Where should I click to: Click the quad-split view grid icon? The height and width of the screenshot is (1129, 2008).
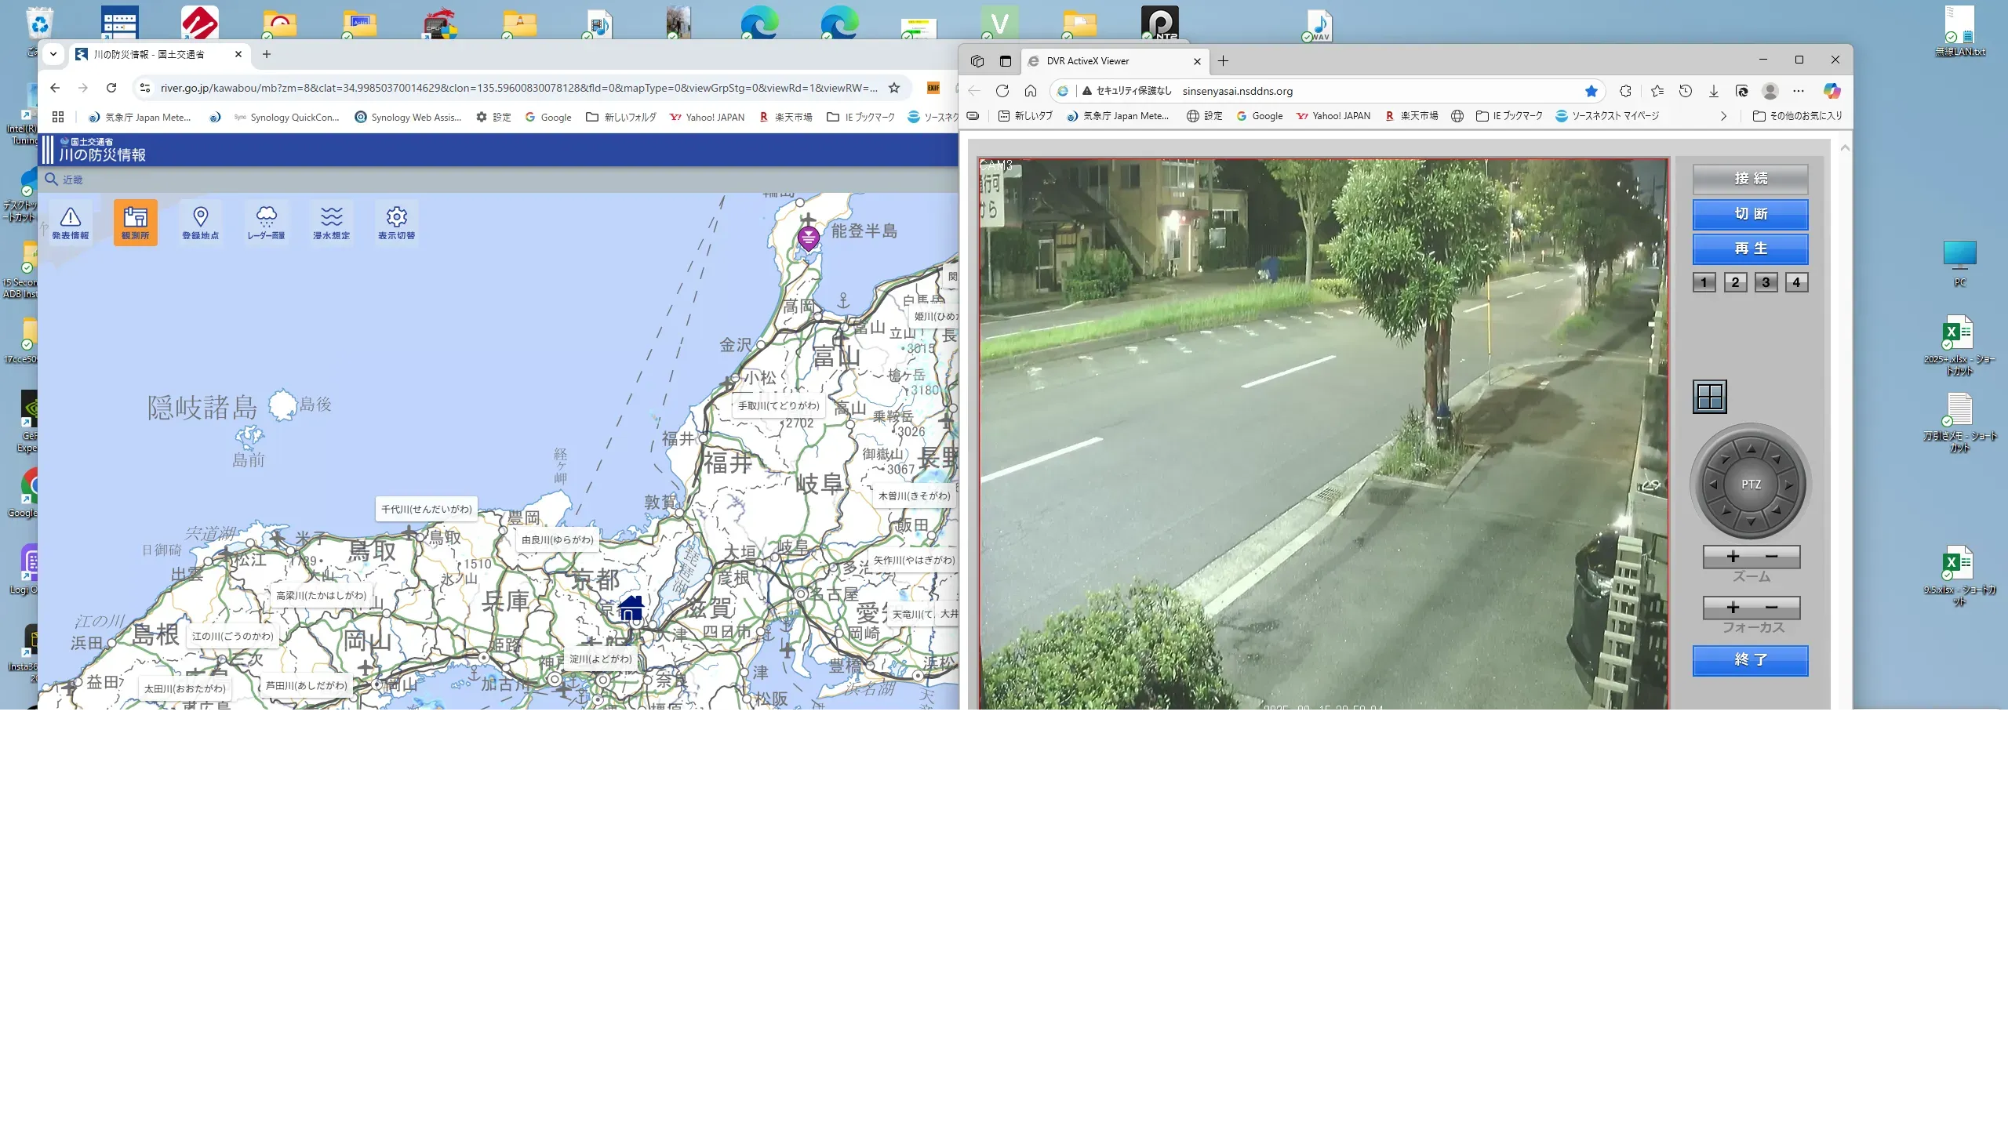pyautogui.click(x=1709, y=397)
